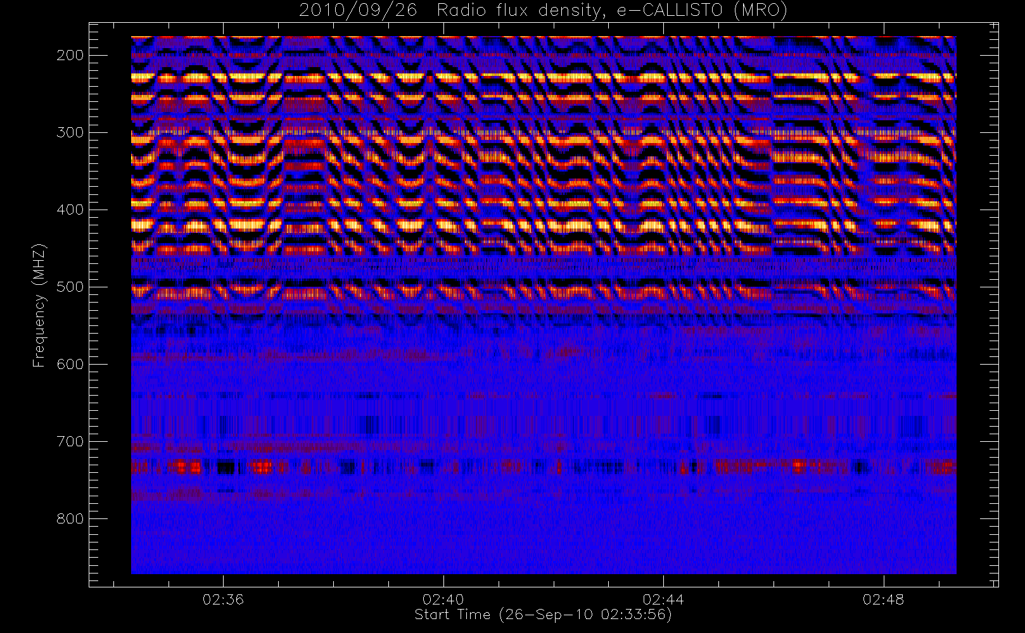Click the 700 frequency tick label

pos(70,441)
